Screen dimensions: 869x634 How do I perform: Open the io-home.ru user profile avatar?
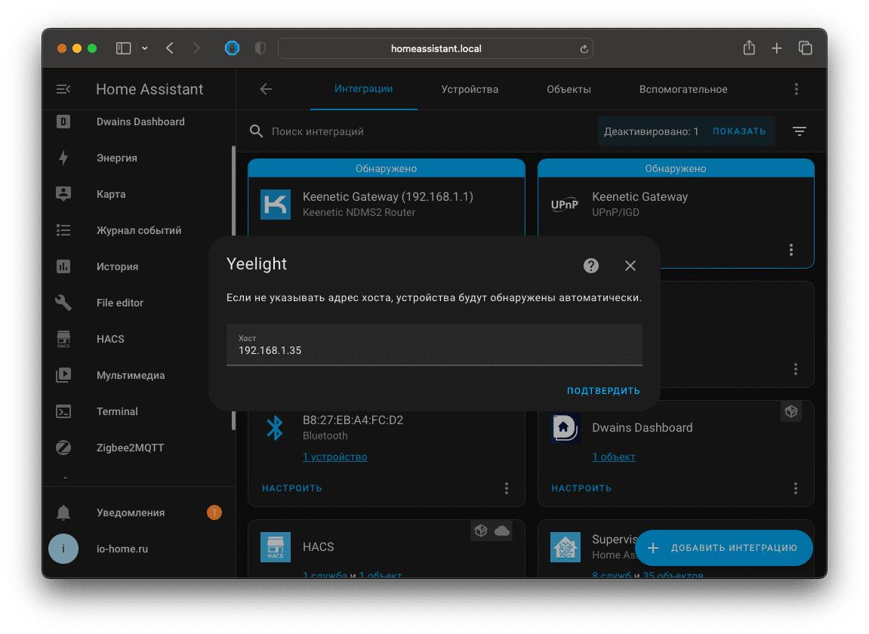63,549
